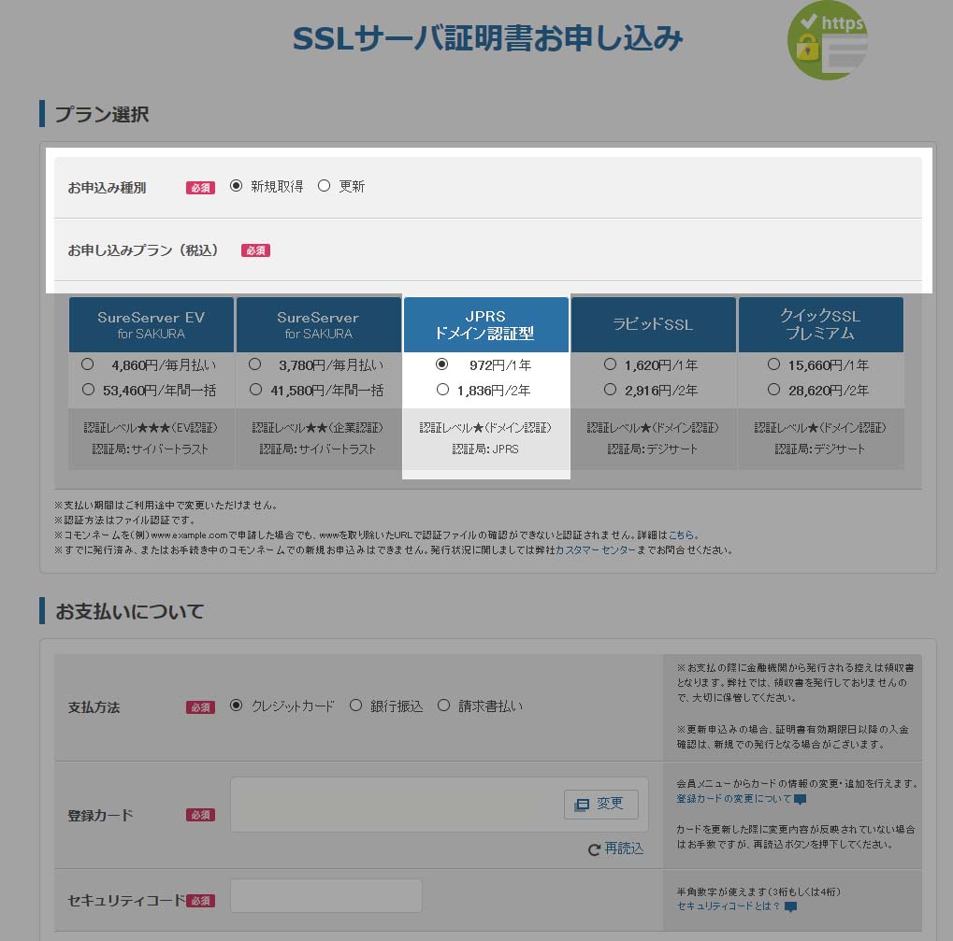Choose SureServer EV 4,860円/毎月払い plan
This screenshot has width=953, height=941.
point(88,364)
